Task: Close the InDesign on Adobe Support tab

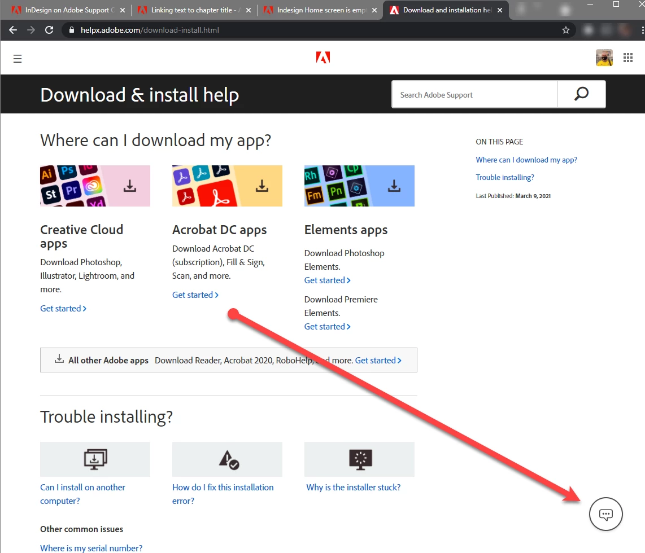Action: (x=123, y=10)
